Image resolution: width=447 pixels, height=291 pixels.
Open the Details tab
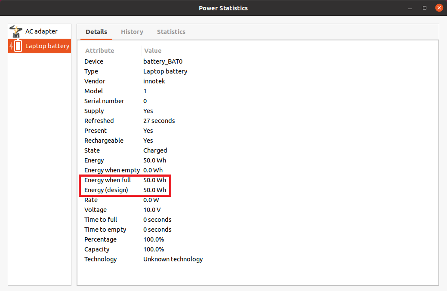(96, 31)
